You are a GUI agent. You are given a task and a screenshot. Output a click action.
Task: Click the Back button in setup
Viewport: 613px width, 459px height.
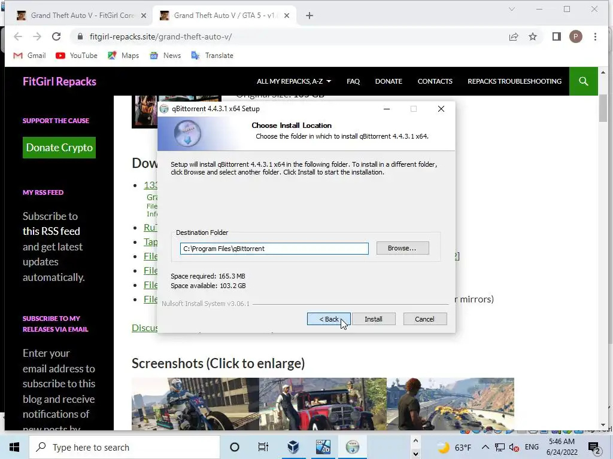click(x=329, y=319)
